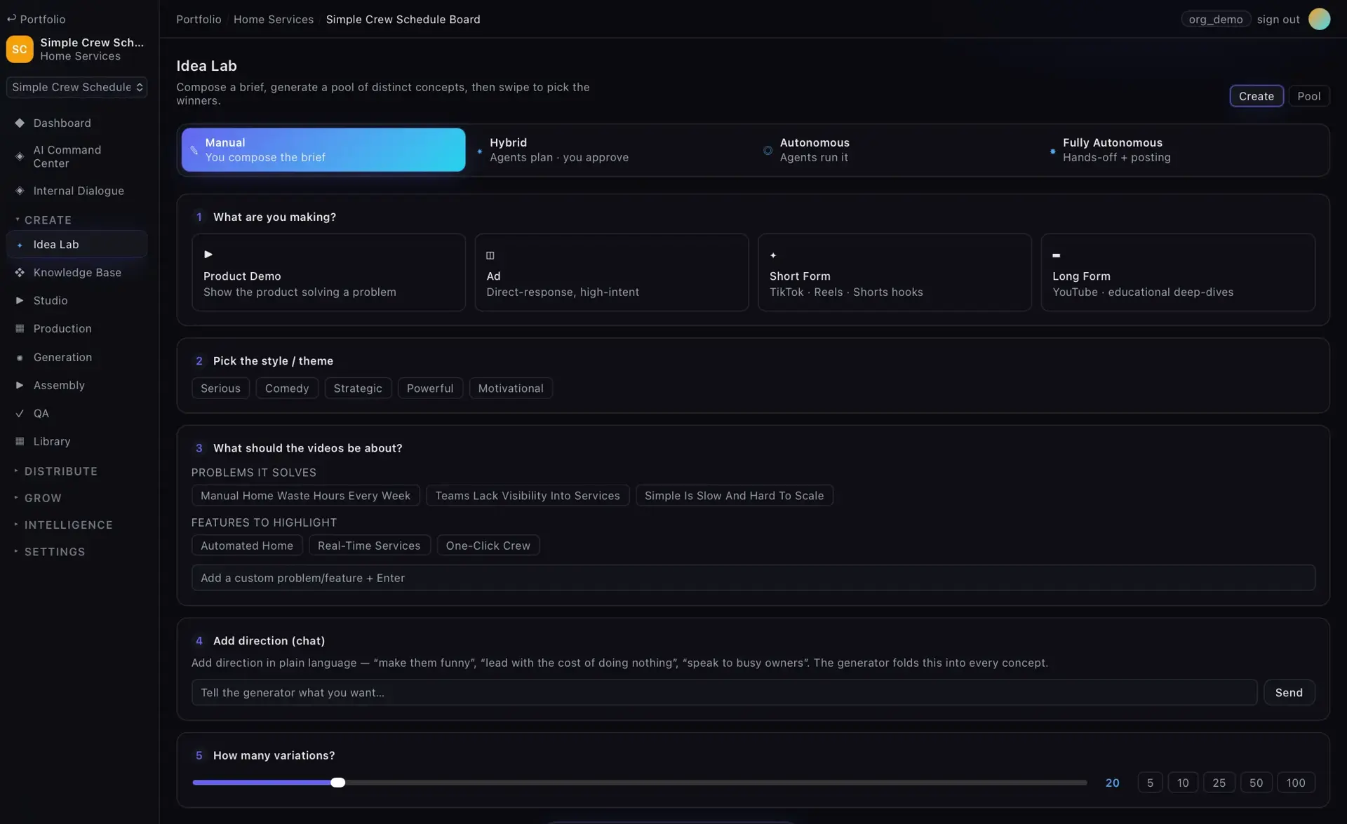Click the back arrow icon beside Portfolio
Image resolution: width=1347 pixels, height=824 pixels.
11,19
